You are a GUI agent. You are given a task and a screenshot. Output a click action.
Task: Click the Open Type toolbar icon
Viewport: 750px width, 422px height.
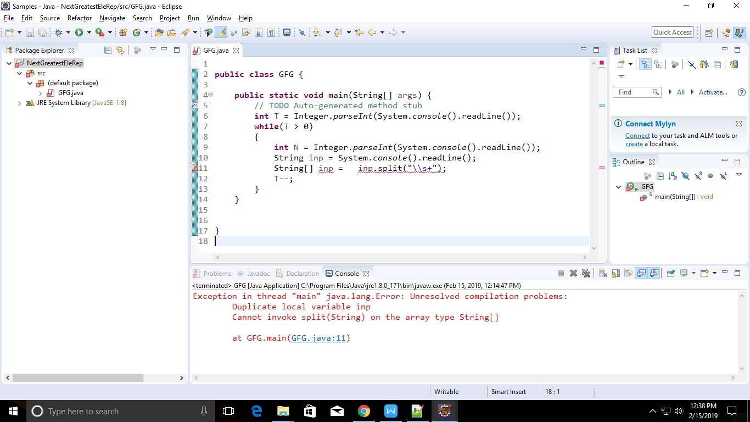click(x=159, y=32)
